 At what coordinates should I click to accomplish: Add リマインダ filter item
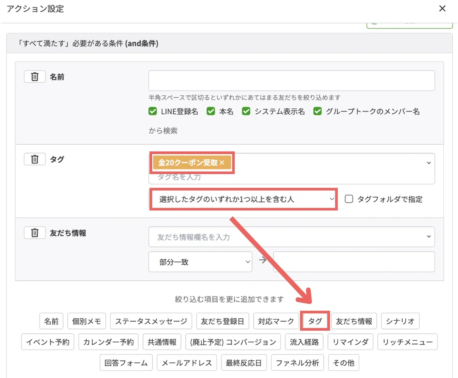point(351,342)
